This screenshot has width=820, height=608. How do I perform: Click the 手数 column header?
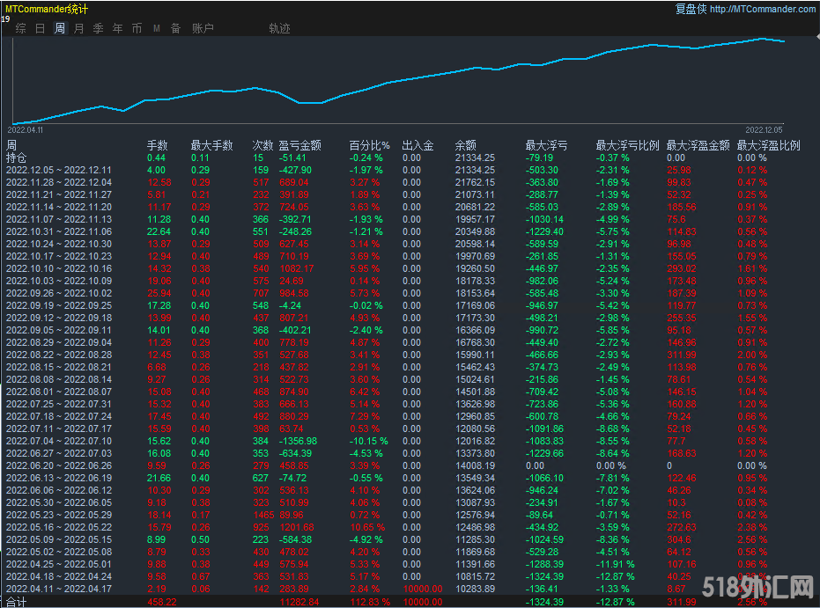click(157, 145)
